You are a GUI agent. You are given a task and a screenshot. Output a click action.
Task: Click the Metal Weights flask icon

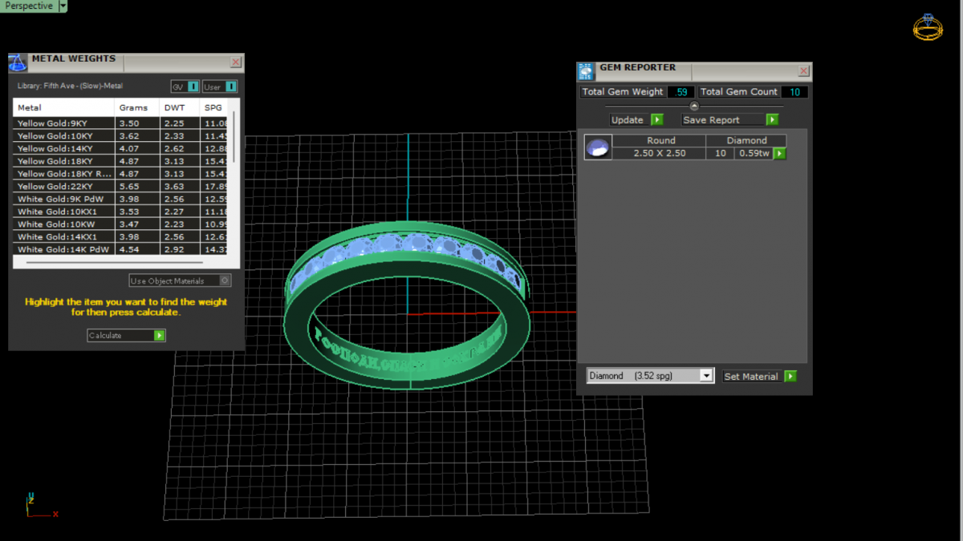(18, 63)
